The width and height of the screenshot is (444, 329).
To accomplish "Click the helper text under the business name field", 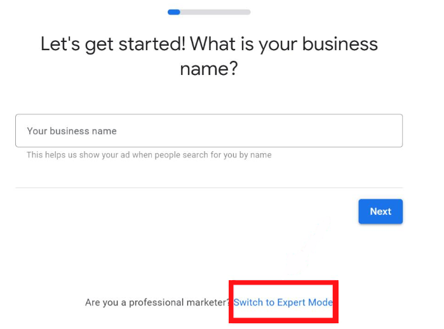I will [x=149, y=155].
